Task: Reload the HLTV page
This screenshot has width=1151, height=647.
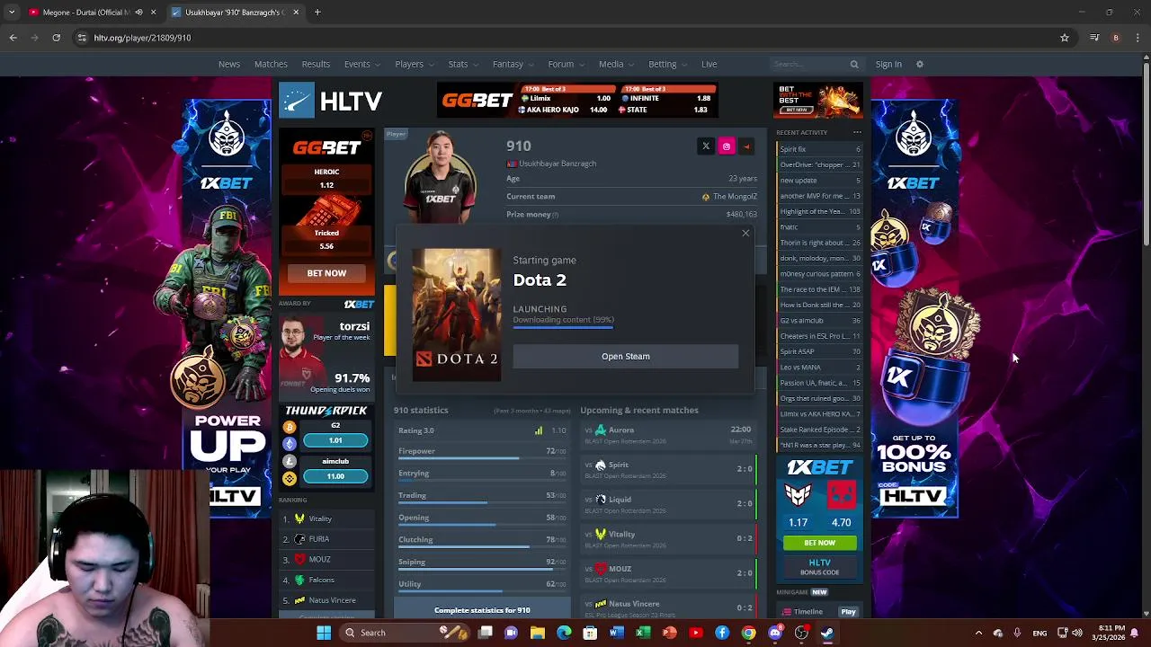Action: pyautogui.click(x=56, y=38)
